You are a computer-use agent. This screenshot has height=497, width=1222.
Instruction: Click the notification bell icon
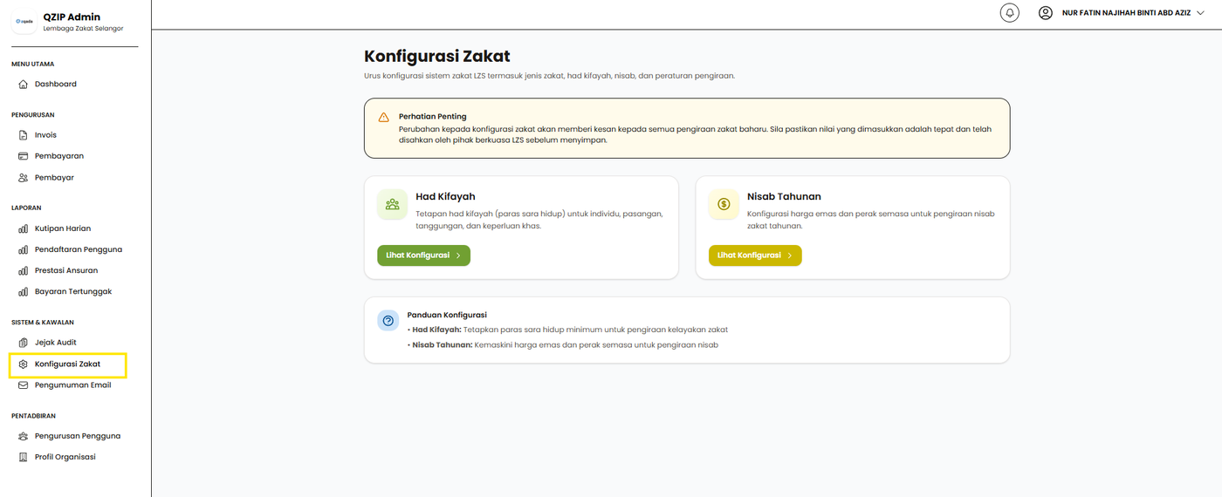(1010, 13)
